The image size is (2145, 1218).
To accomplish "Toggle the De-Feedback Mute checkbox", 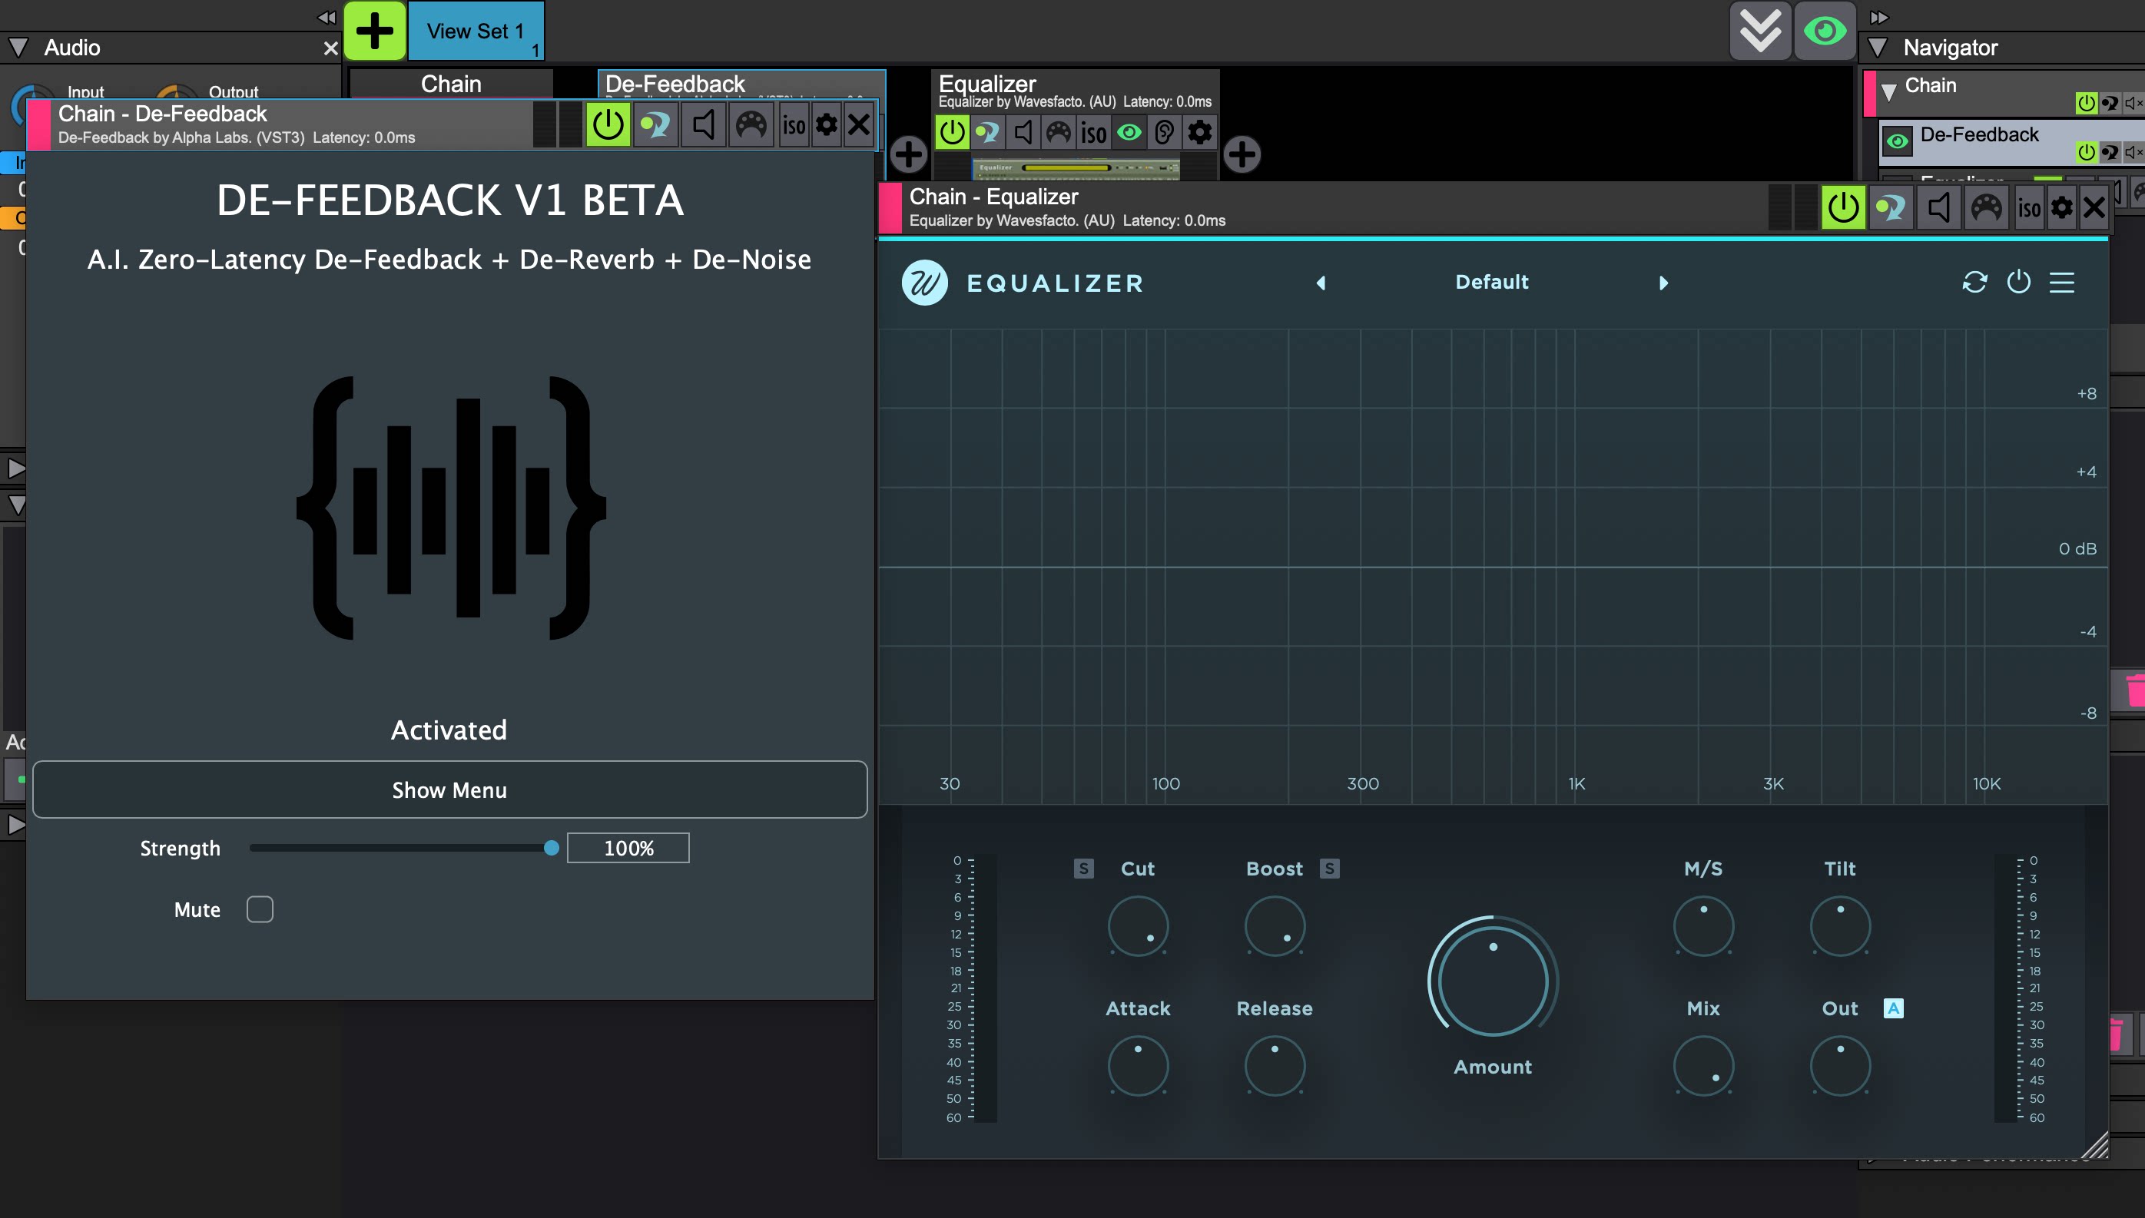I will pos(260,909).
